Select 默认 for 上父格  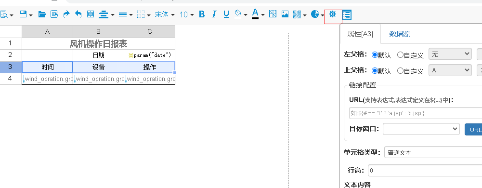(x=375, y=70)
